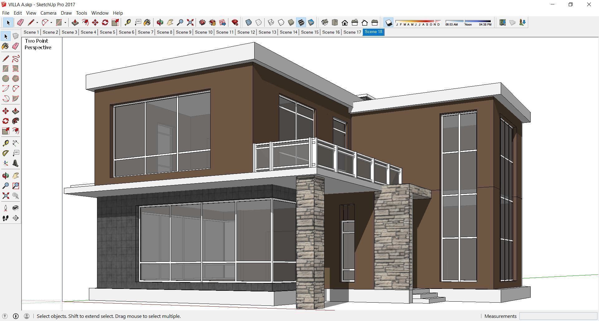
Task: Select the Rotated Rectangle tool
Action: tap(16, 69)
